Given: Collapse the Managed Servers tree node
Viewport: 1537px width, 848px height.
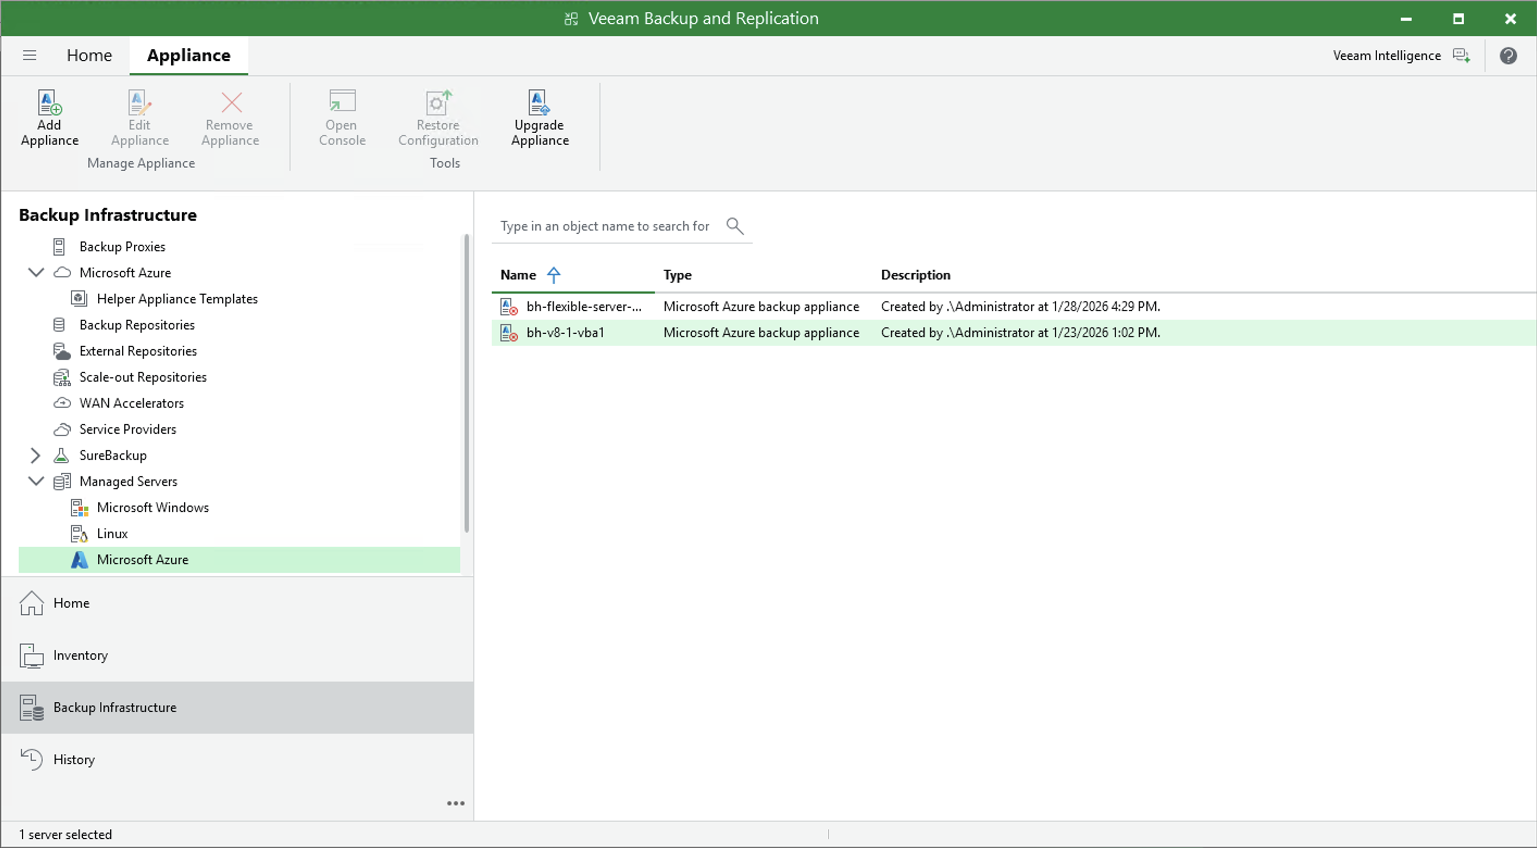Looking at the screenshot, I should point(36,481).
